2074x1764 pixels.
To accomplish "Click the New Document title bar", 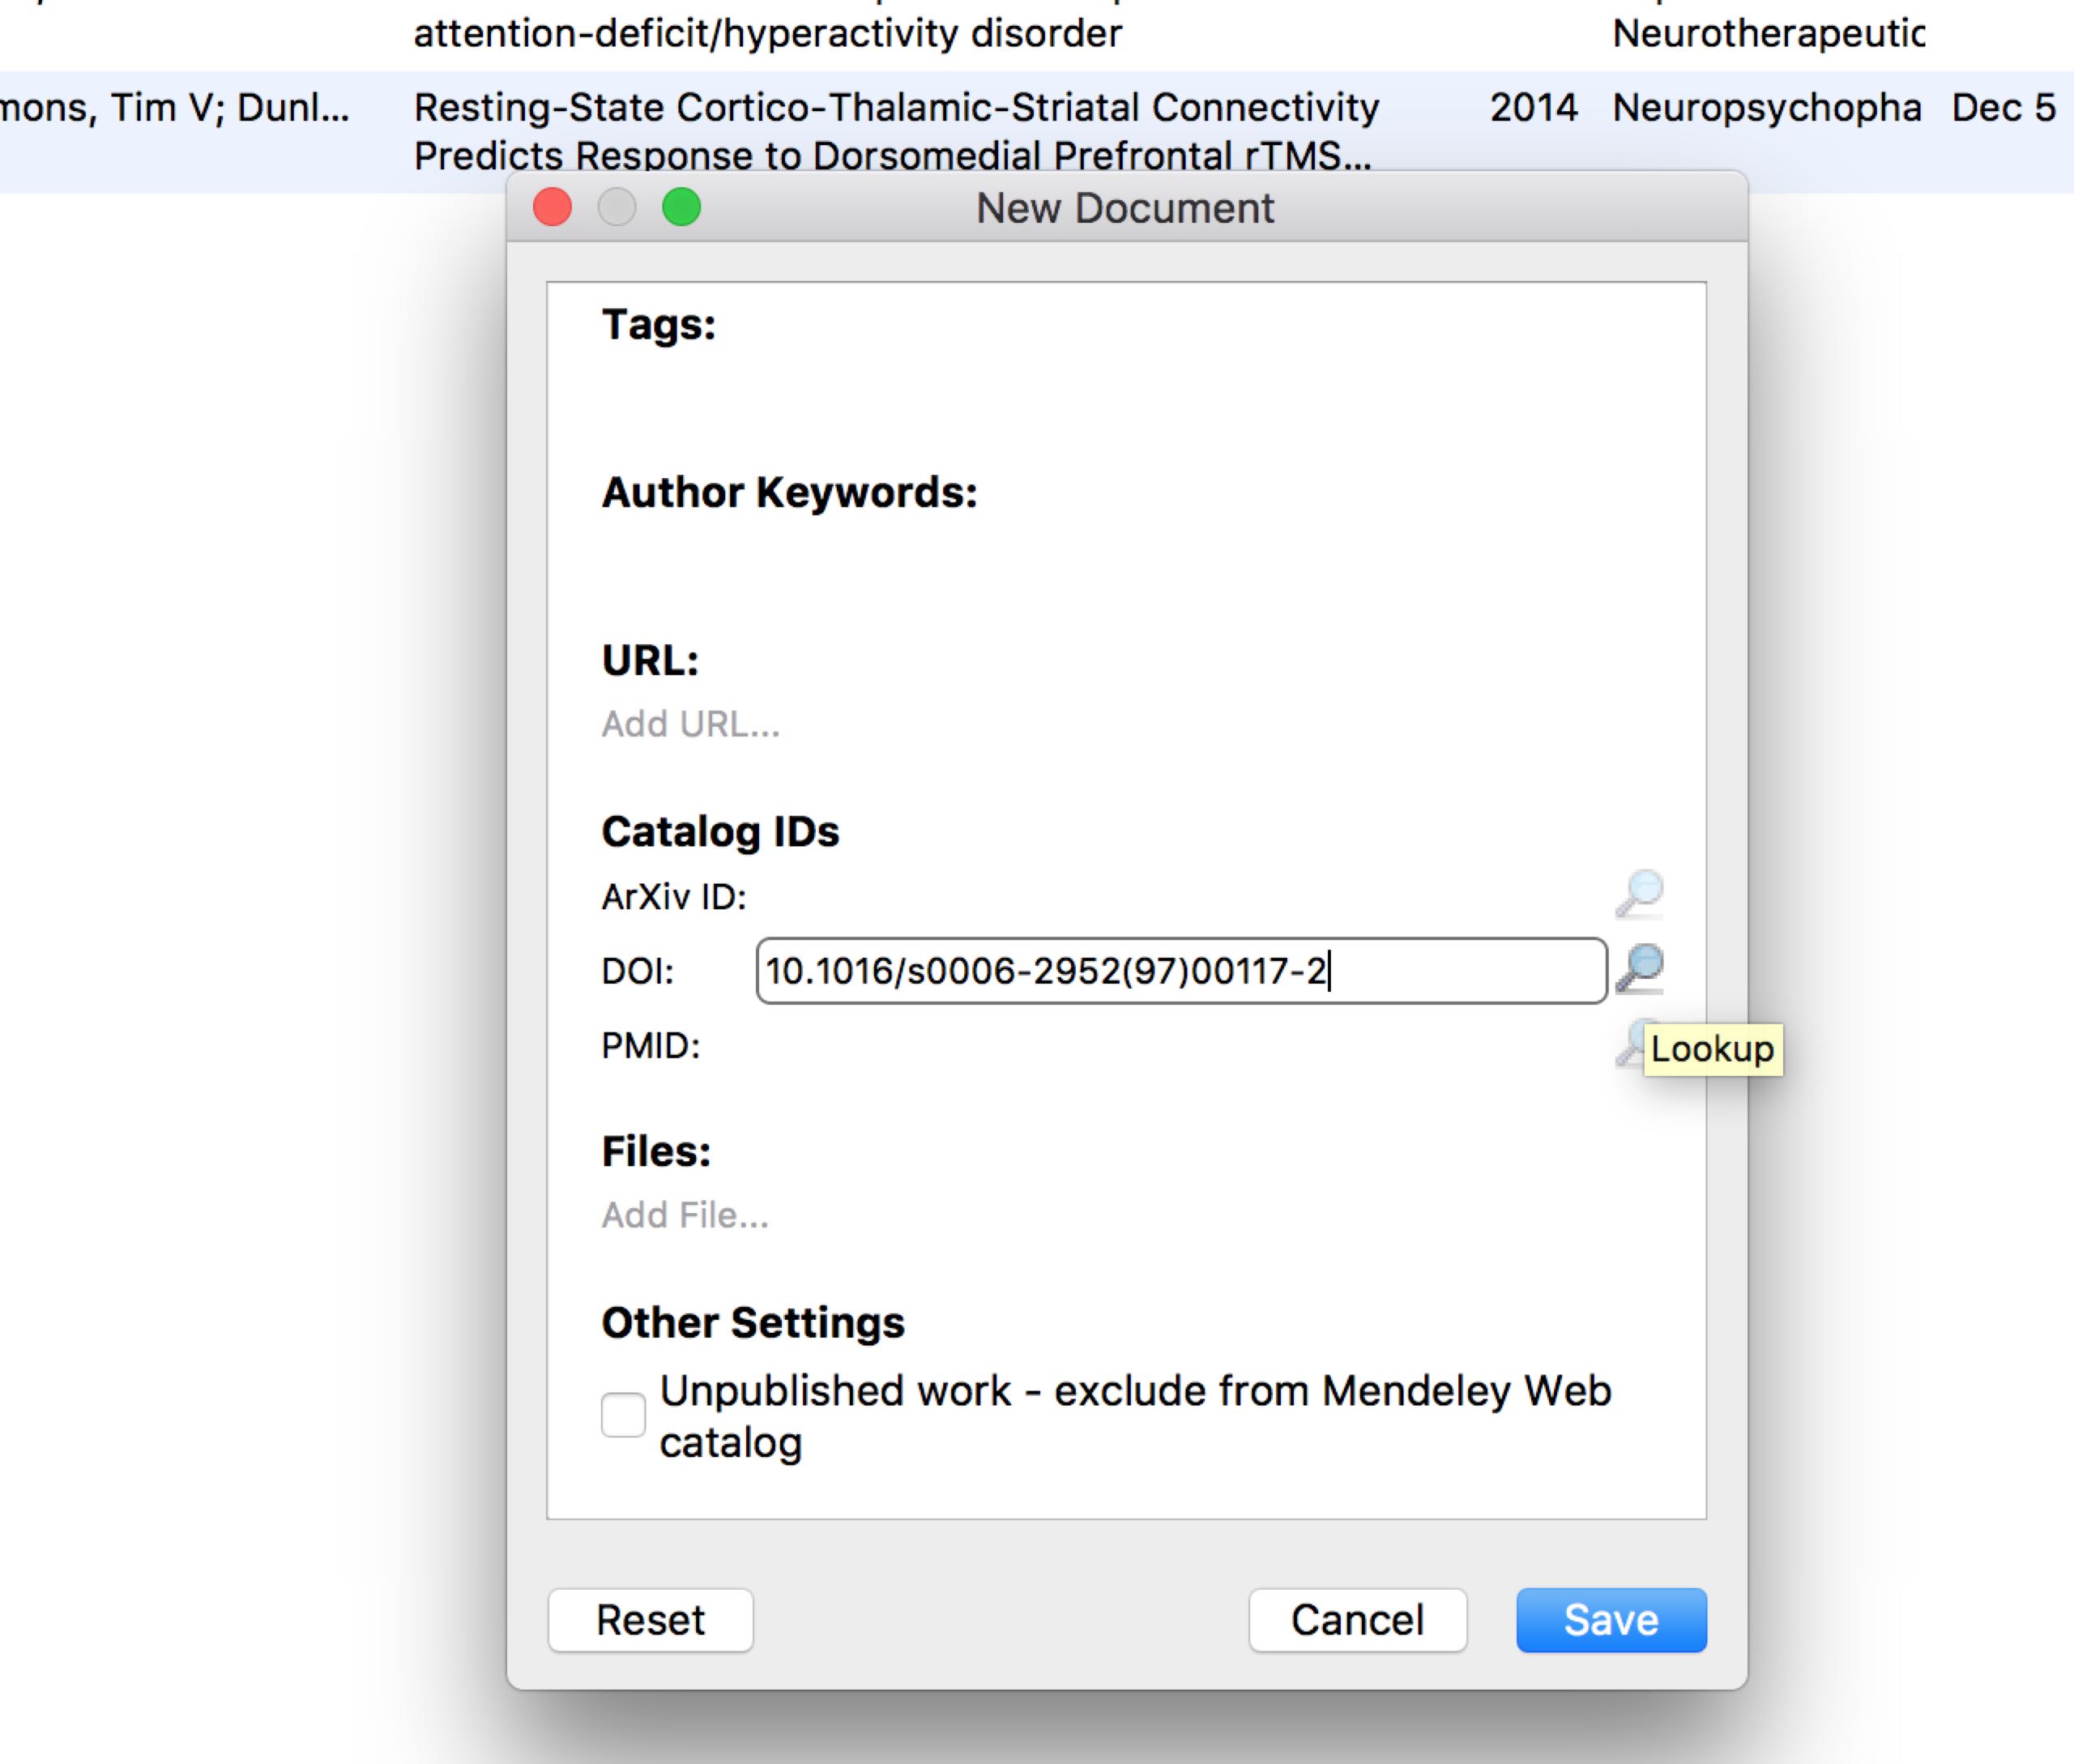I will click(1125, 208).
